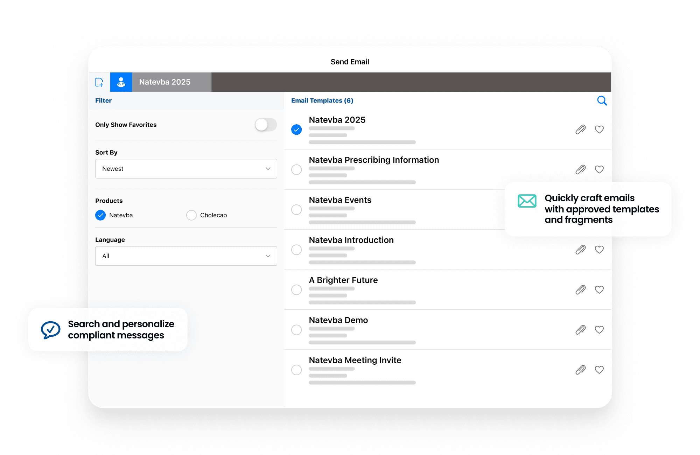700x455 pixels.
Task: Select the Natevba Events template radio
Action: click(x=296, y=210)
